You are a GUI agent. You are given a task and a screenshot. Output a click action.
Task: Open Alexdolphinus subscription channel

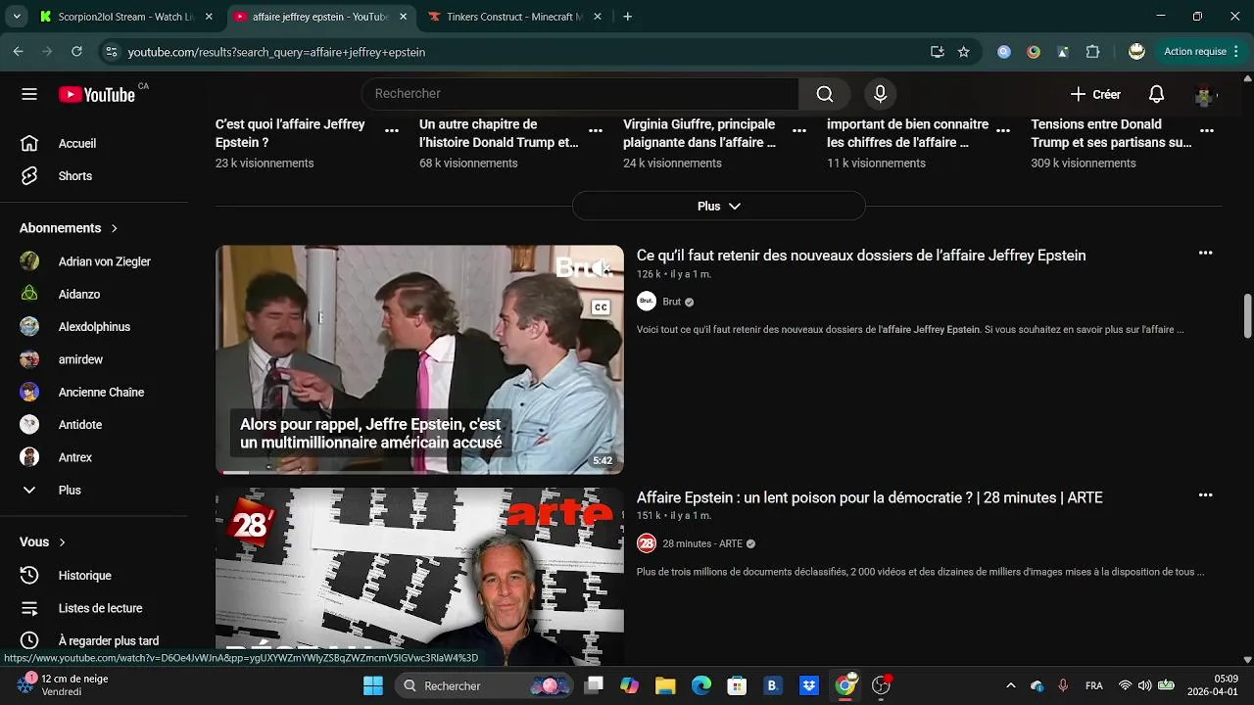tap(94, 327)
